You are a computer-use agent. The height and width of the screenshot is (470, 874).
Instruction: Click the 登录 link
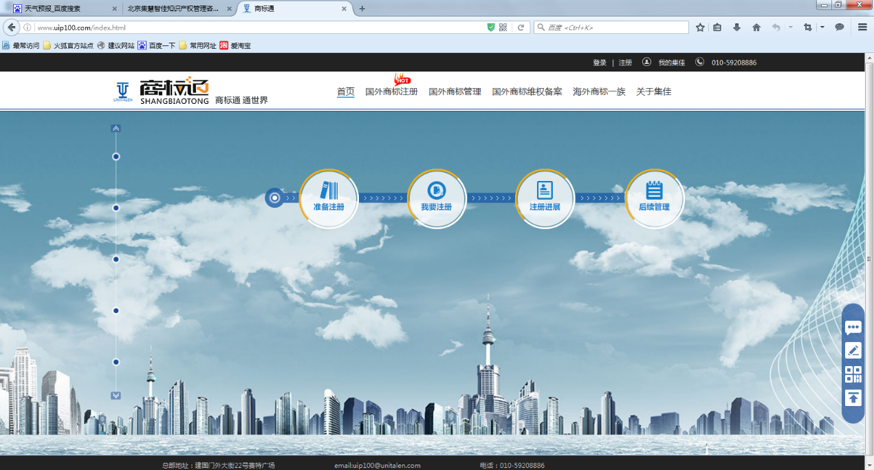[x=600, y=63]
